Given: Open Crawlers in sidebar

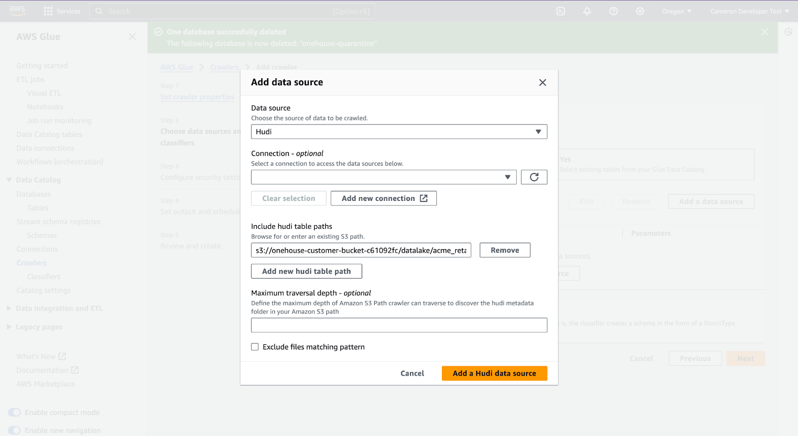Looking at the screenshot, I should (x=31, y=263).
